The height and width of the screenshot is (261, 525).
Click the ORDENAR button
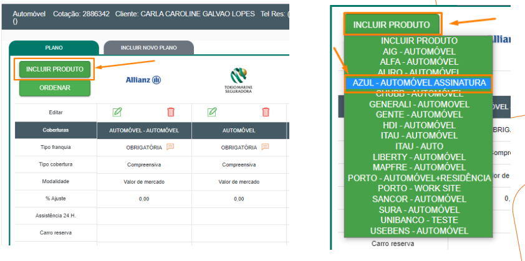[55, 88]
